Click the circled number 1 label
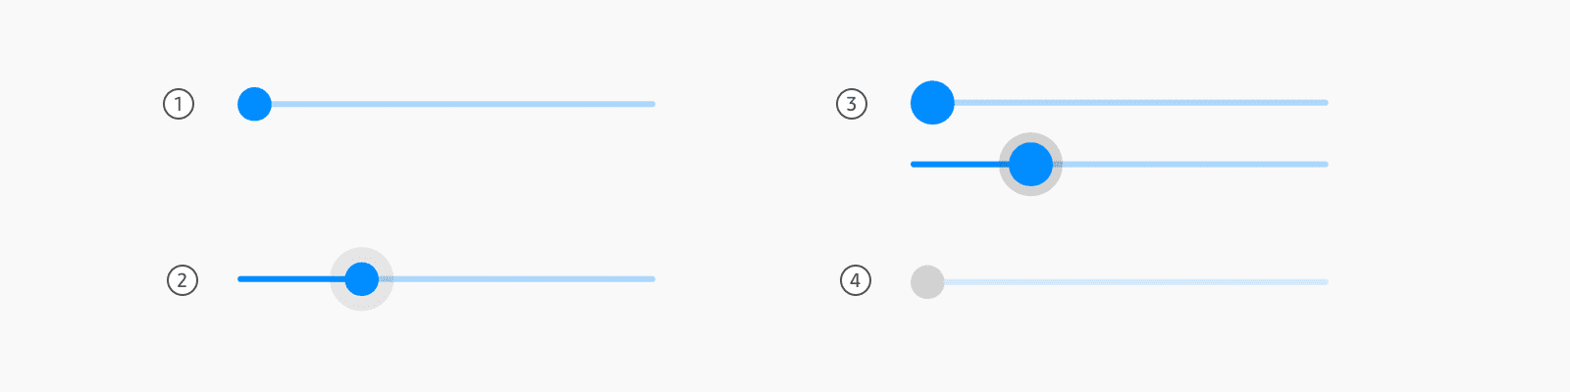 coord(179,104)
